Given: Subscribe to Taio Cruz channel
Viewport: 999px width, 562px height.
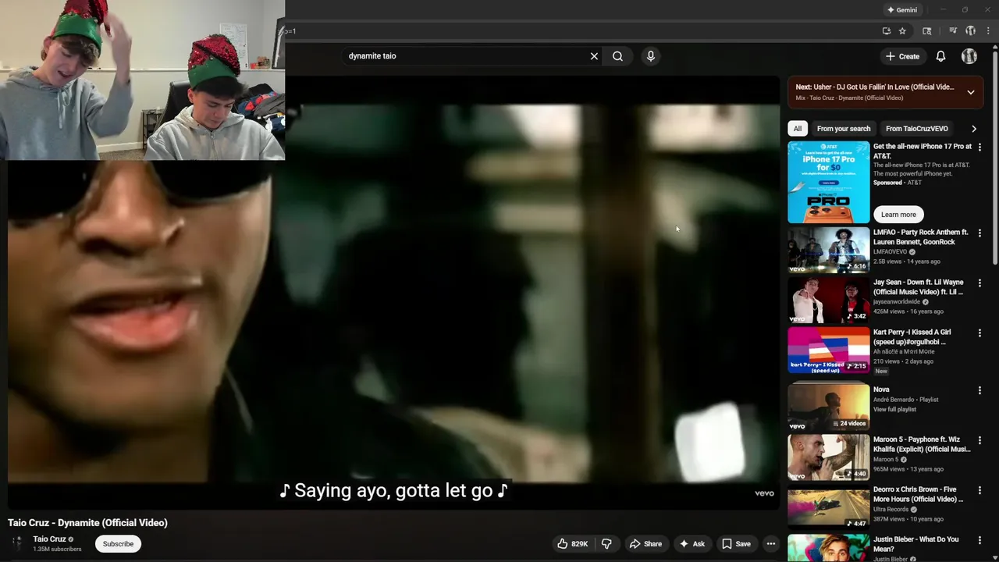Looking at the screenshot, I should [x=118, y=544].
